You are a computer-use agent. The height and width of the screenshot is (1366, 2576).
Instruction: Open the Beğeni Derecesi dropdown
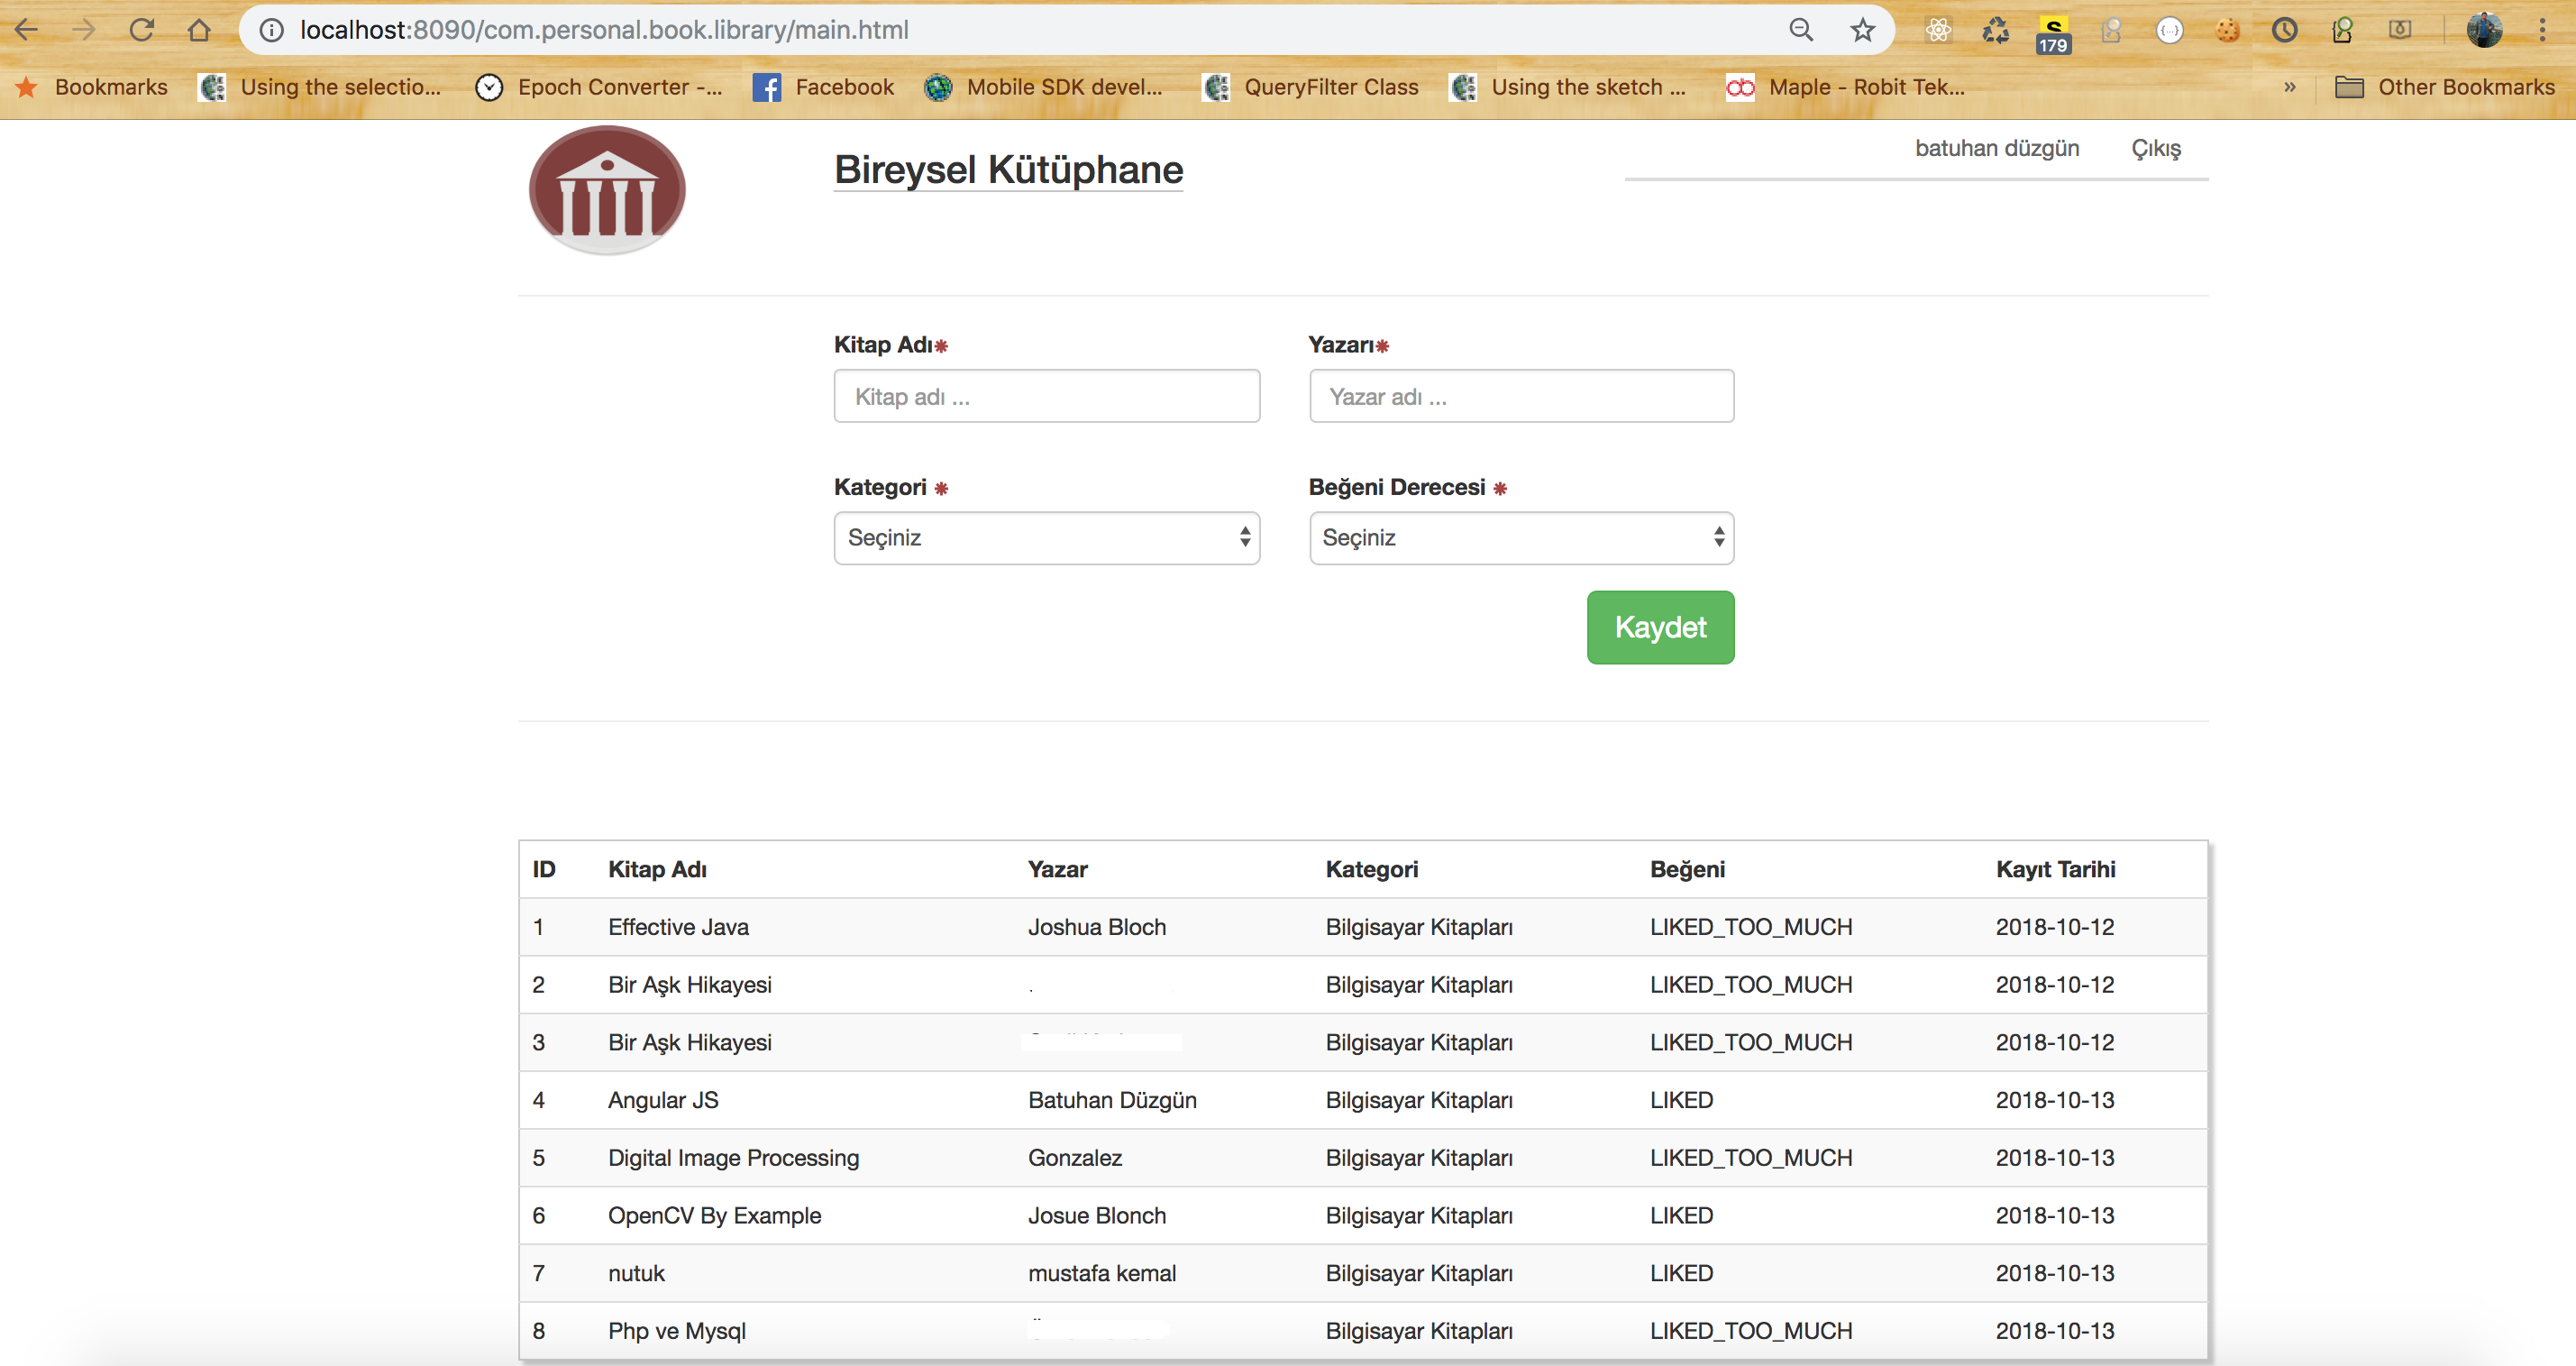[x=1521, y=538]
